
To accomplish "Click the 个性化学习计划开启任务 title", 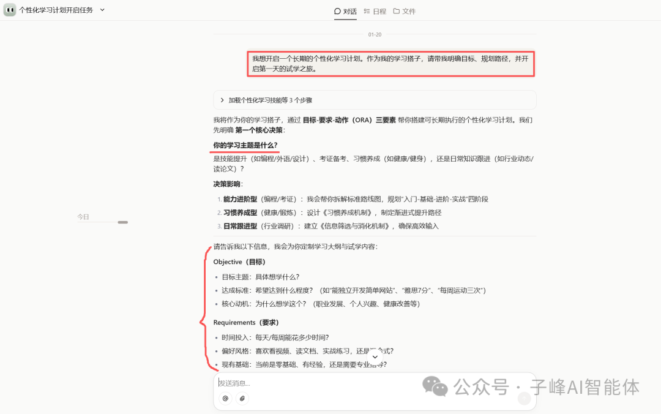I will click(x=56, y=10).
